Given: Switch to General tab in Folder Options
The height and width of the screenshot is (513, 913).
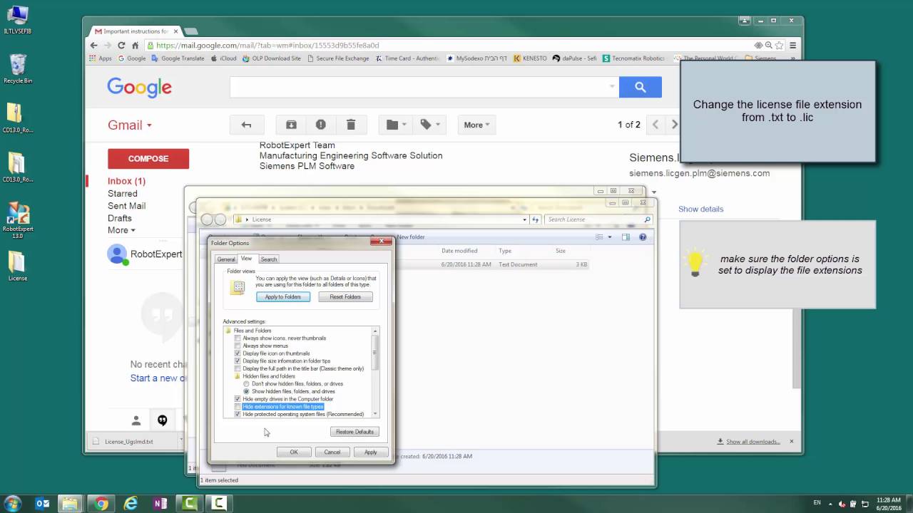Looking at the screenshot, I should pyautogui.click(x=226, y=259).
